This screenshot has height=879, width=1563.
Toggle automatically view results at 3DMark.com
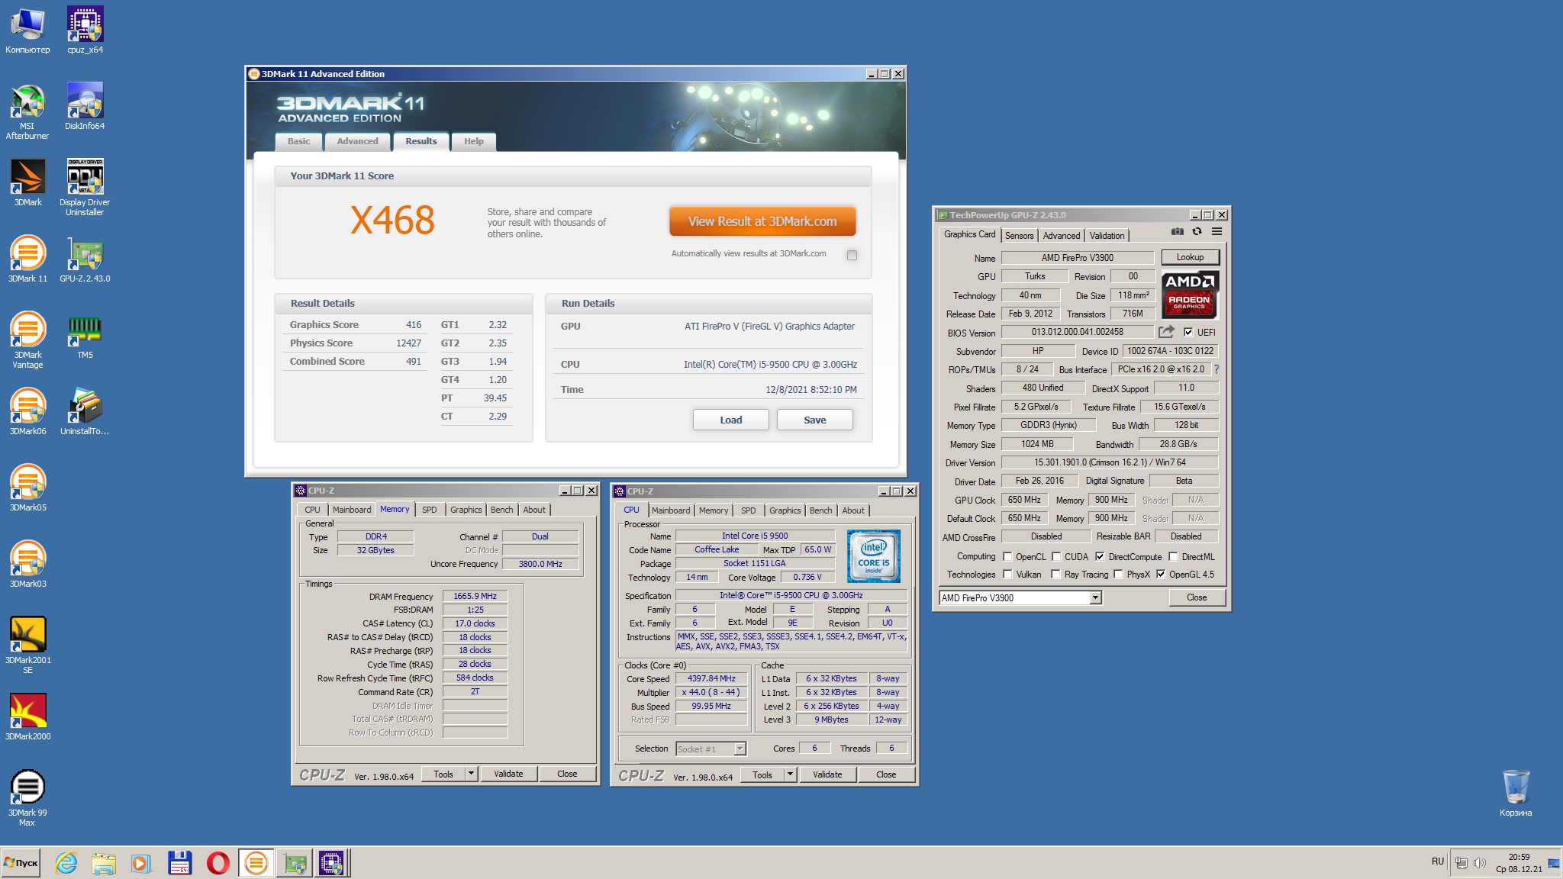coord(852,256)
